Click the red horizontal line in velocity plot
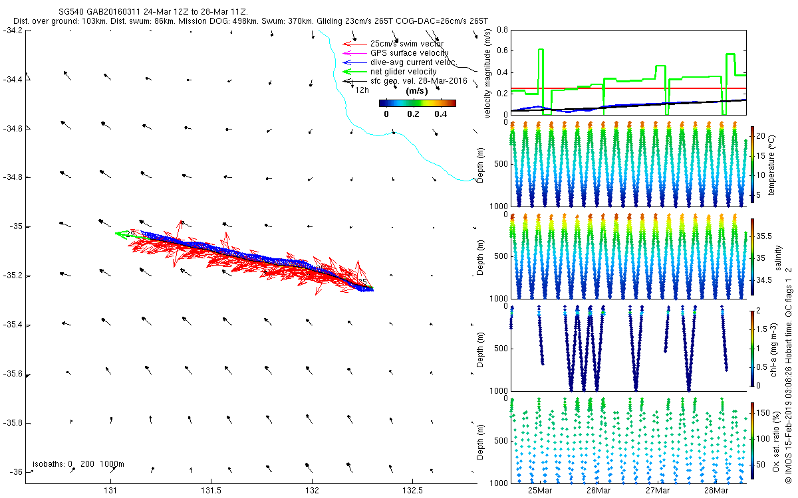This screenshot has height=498, width=798. [x=628, y=88]
